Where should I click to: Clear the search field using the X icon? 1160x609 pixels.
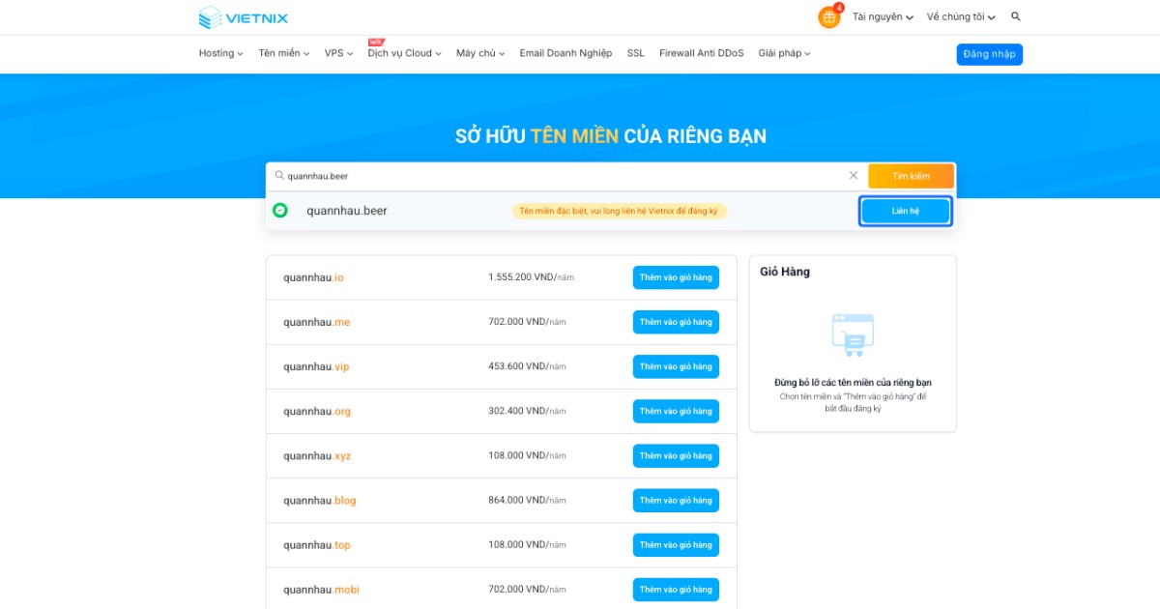tap(854, 175)
